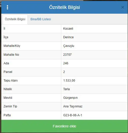Click the Mahalle No row label

click(x=11, y=55)
